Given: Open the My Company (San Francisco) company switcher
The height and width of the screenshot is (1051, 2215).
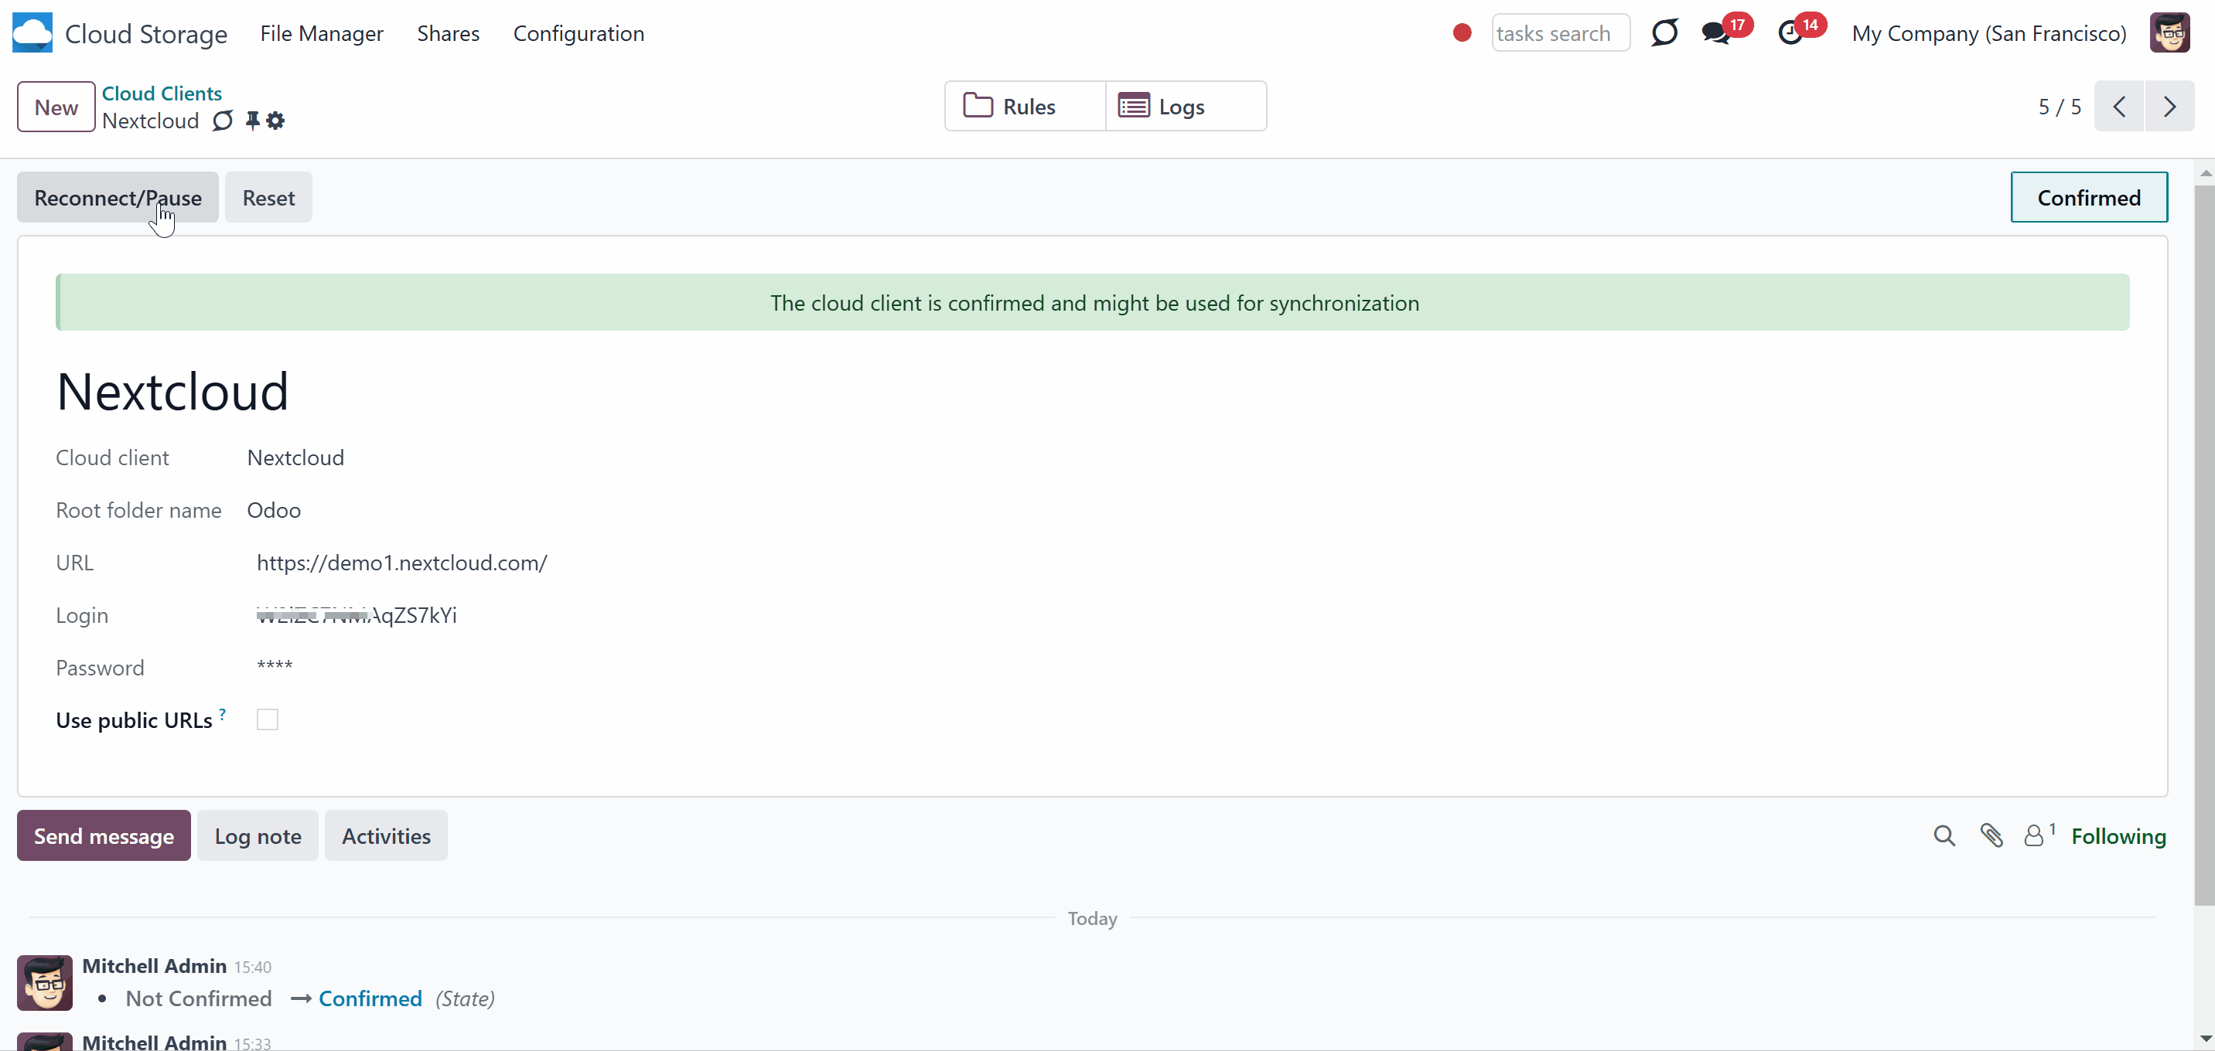Looking at the screenshot, I should click(1989, 32).
